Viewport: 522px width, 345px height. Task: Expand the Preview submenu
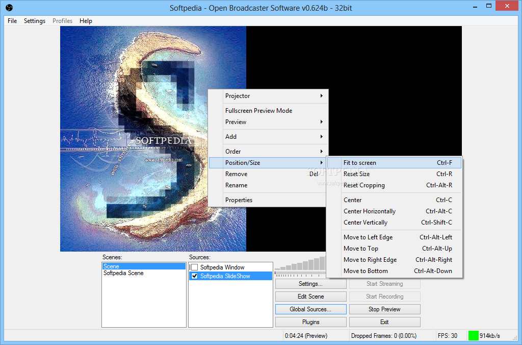point(268,122)
